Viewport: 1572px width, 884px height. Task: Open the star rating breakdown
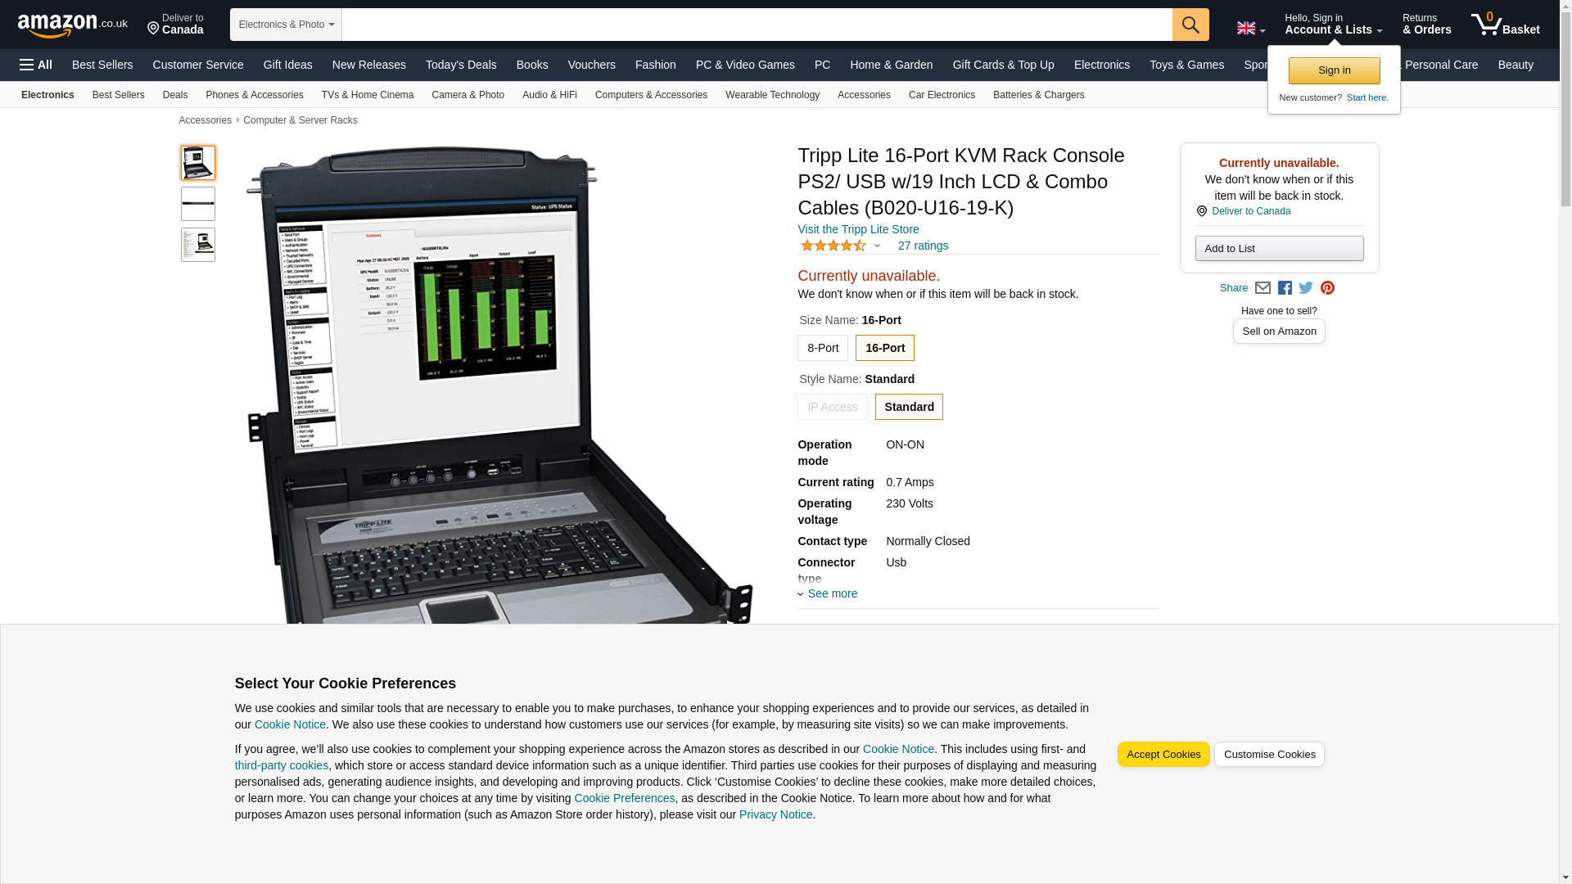[x=841, y=246]
